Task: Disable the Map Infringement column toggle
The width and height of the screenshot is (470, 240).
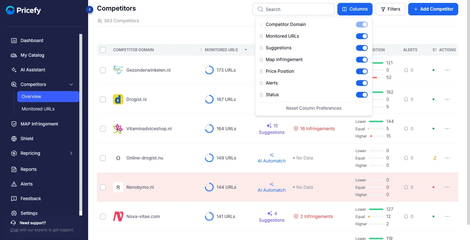Action: click(362, 60)
